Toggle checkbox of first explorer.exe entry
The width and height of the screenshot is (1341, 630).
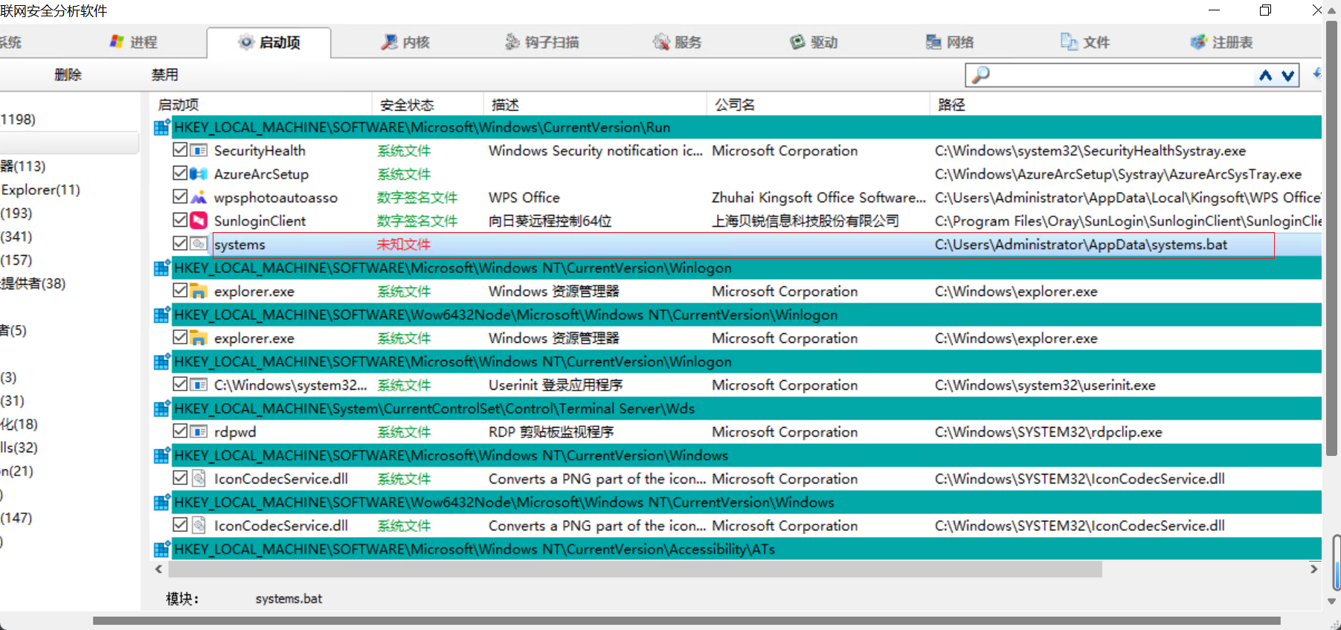click(x=179, y=291)
